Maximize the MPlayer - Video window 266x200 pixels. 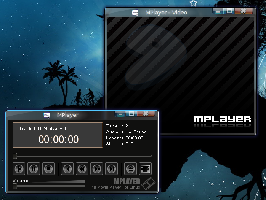229,11
